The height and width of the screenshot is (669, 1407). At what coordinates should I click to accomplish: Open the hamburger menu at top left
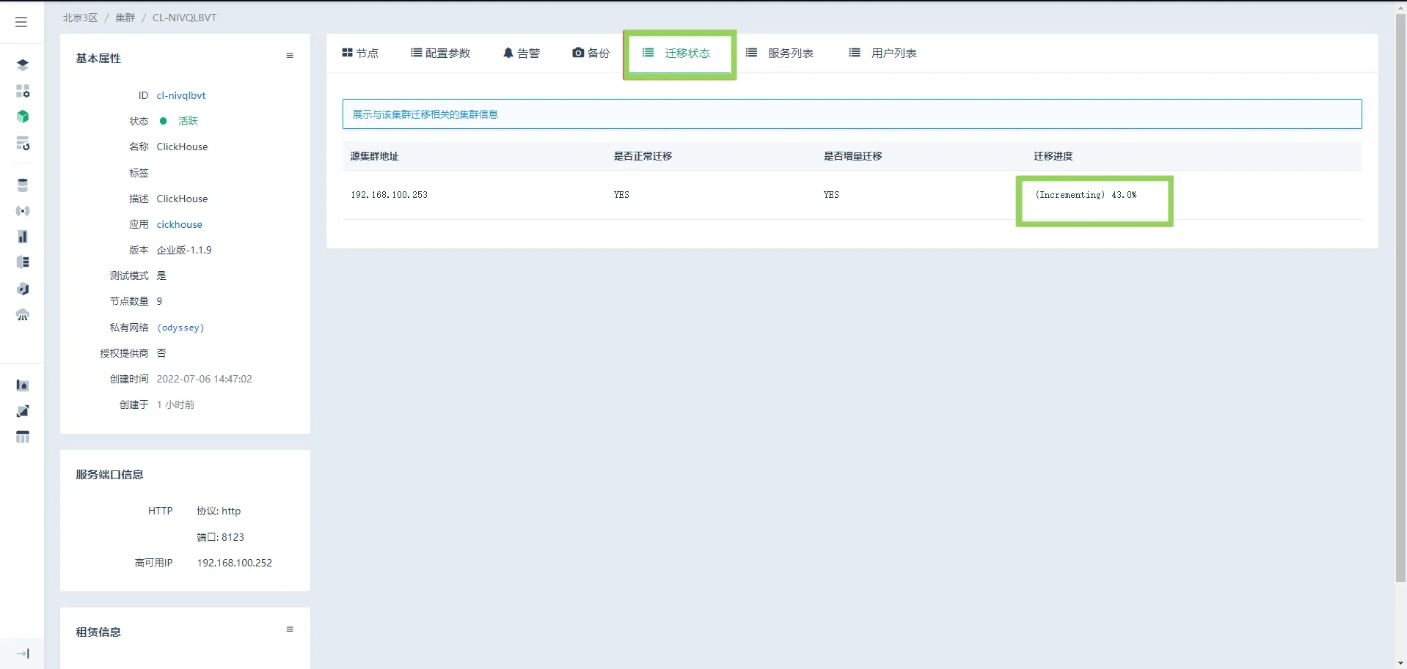point(21,22)
